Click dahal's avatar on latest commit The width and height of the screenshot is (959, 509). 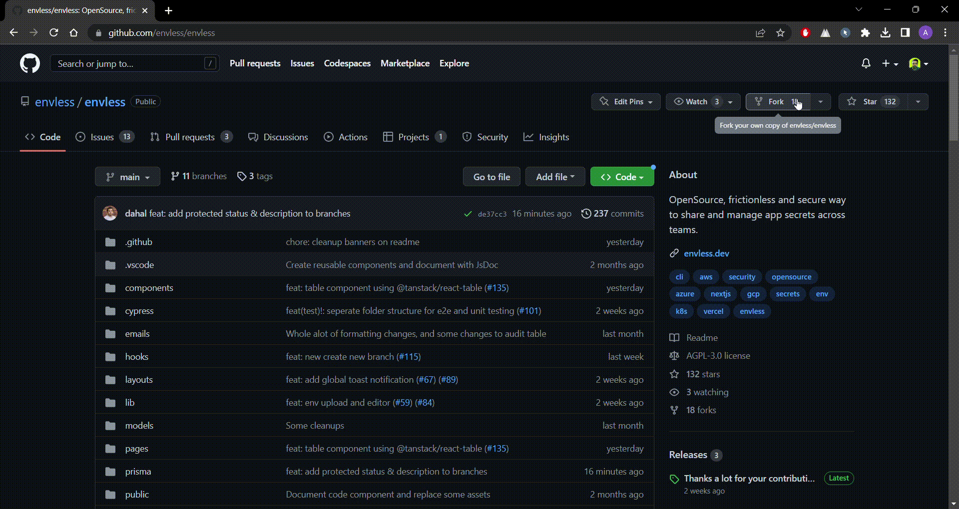pos(110,214)
